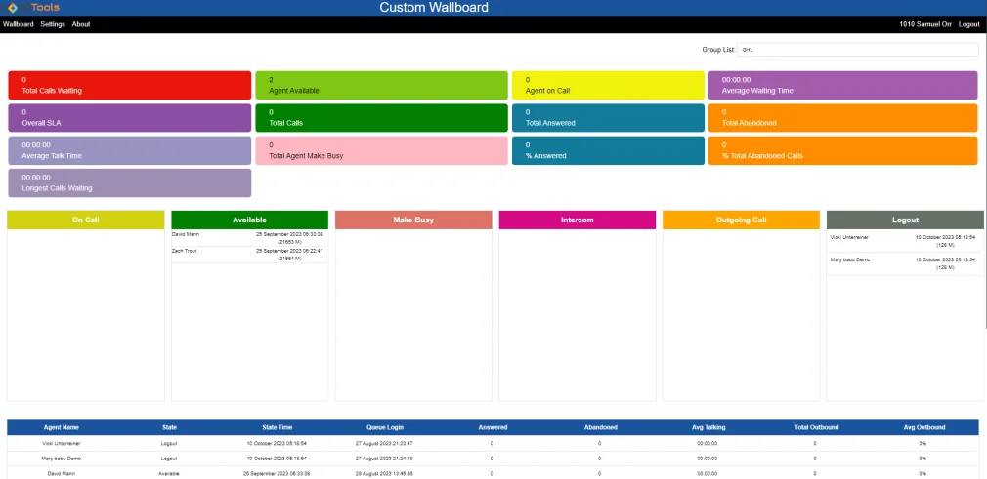Click the Agent Name column header
Viewport: 987px width, 479px height.
pos(62,427)
